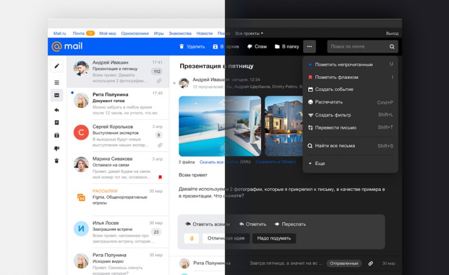Expand the Все проекты dropdown
This screenshot has width=449, height=275.
249,33
